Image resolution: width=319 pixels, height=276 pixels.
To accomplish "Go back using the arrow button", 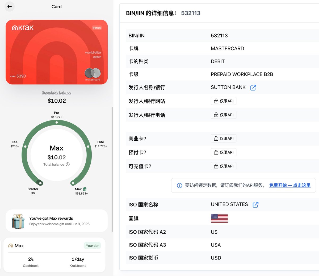I will coord(10,7).
